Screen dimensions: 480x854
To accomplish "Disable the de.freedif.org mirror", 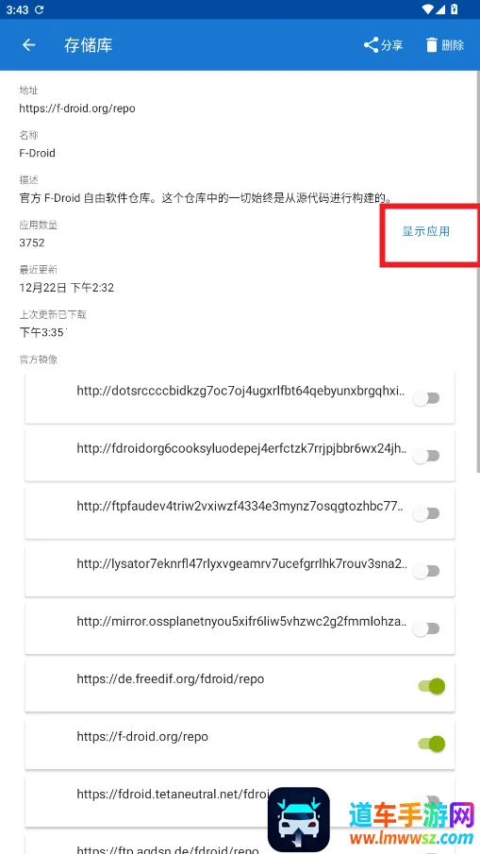I will point(432,686).
